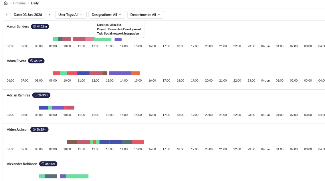Go to the home icon in breadcrumb
This screenshot has width=325, height=181.
point(6,3)
